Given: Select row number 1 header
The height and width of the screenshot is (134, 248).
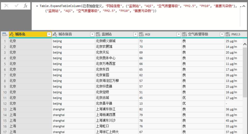Looking at the screenshot, I should coord(5,41).
